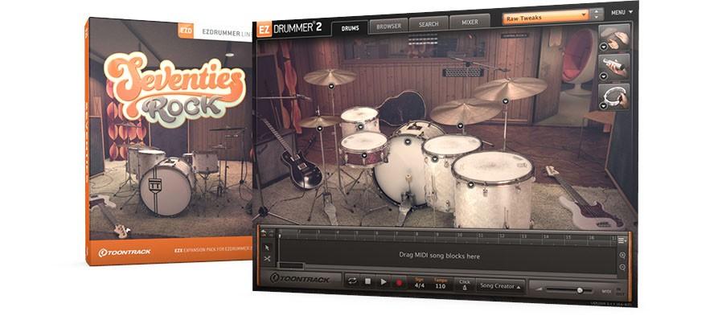
Task: Click the tambourine percussion thumbnail
Action: click(615, 97)
